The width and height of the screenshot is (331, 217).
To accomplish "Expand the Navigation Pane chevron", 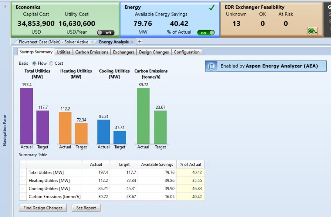I will 5,6.
